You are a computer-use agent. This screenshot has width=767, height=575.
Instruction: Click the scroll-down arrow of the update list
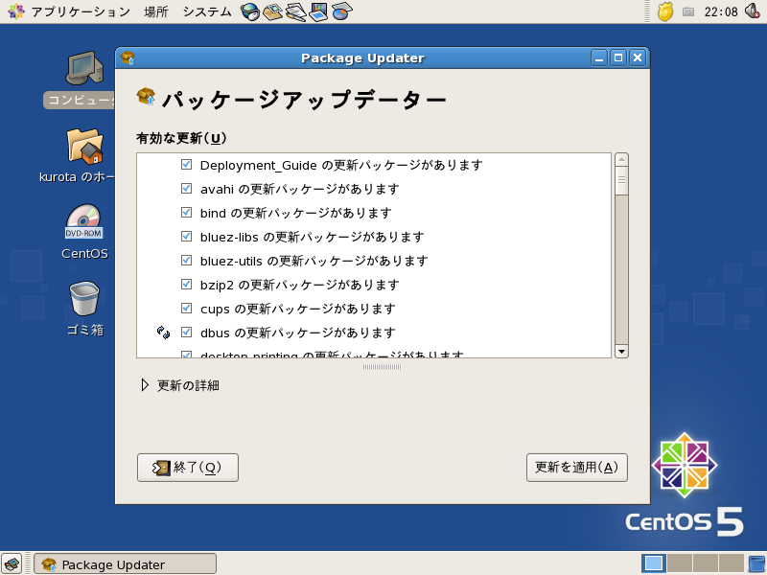[621, 352]
